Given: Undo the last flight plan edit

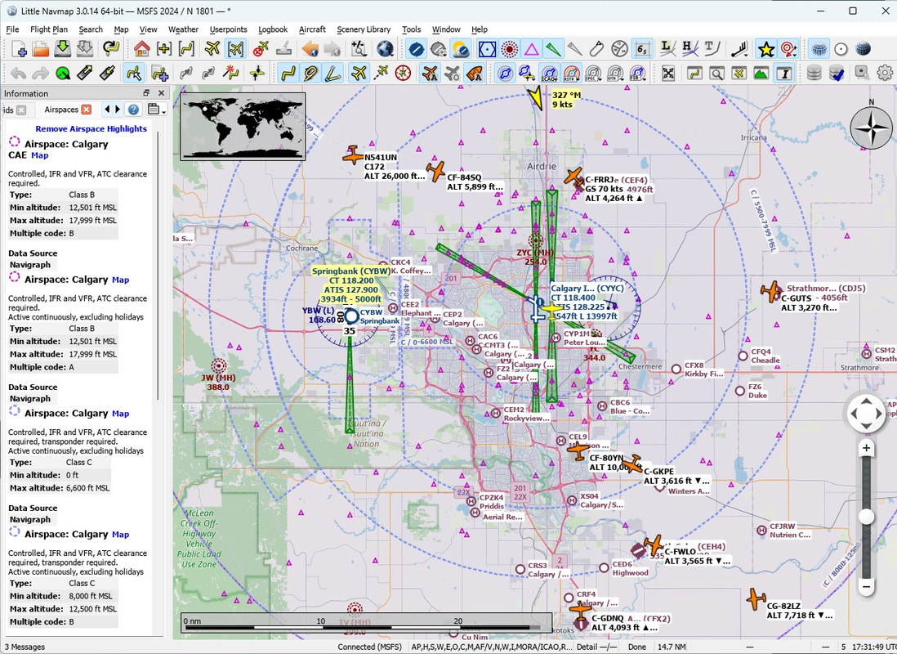Looking at the screenshot, I should point(18,74).
